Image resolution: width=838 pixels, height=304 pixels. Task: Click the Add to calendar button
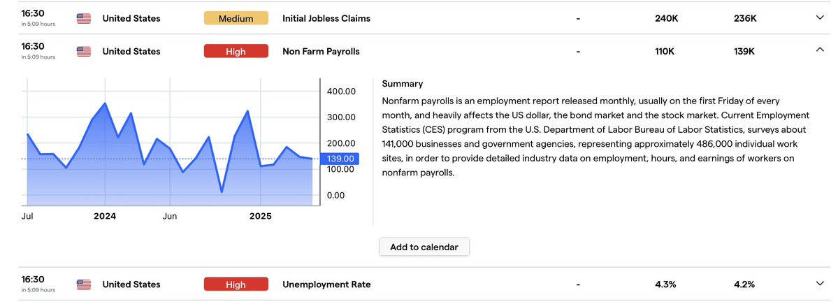click(424, 247)
